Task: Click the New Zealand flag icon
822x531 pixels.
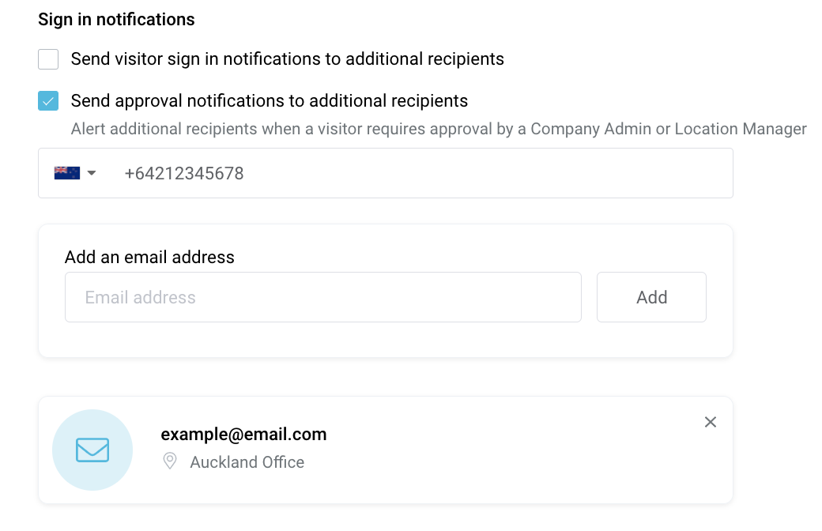Action: pyautogui.click(x=67, y=173)
